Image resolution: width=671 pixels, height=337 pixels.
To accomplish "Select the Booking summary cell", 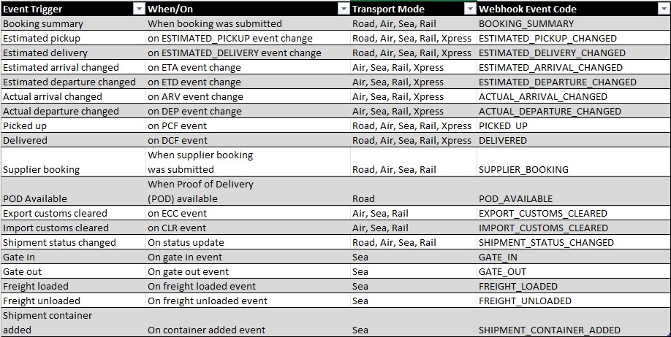I will click(x=43, y=23).
